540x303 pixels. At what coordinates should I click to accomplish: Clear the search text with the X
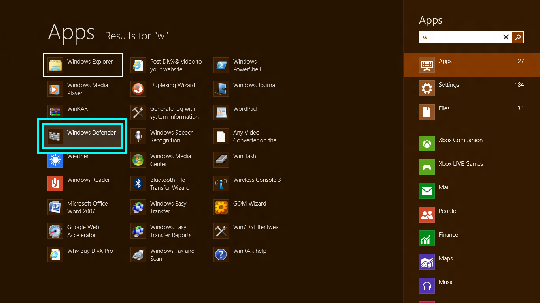(506, 37)
